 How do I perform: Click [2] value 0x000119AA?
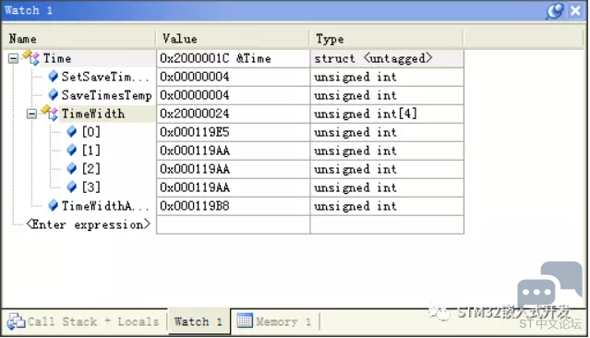coord(195,169)
